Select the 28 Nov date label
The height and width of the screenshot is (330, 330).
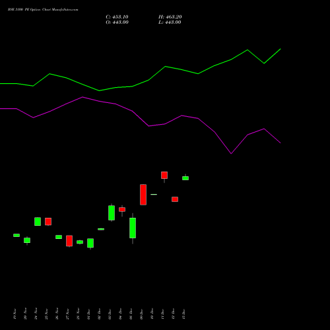point(78,314)
